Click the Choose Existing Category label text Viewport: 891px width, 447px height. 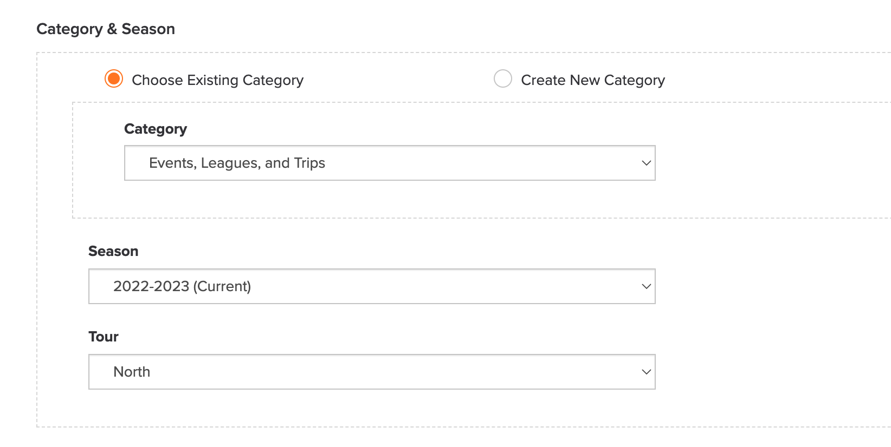point(217,80)
